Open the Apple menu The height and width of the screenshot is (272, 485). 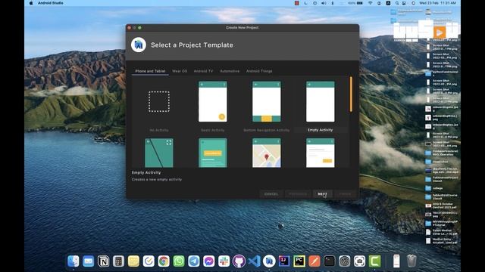(31, 3)
